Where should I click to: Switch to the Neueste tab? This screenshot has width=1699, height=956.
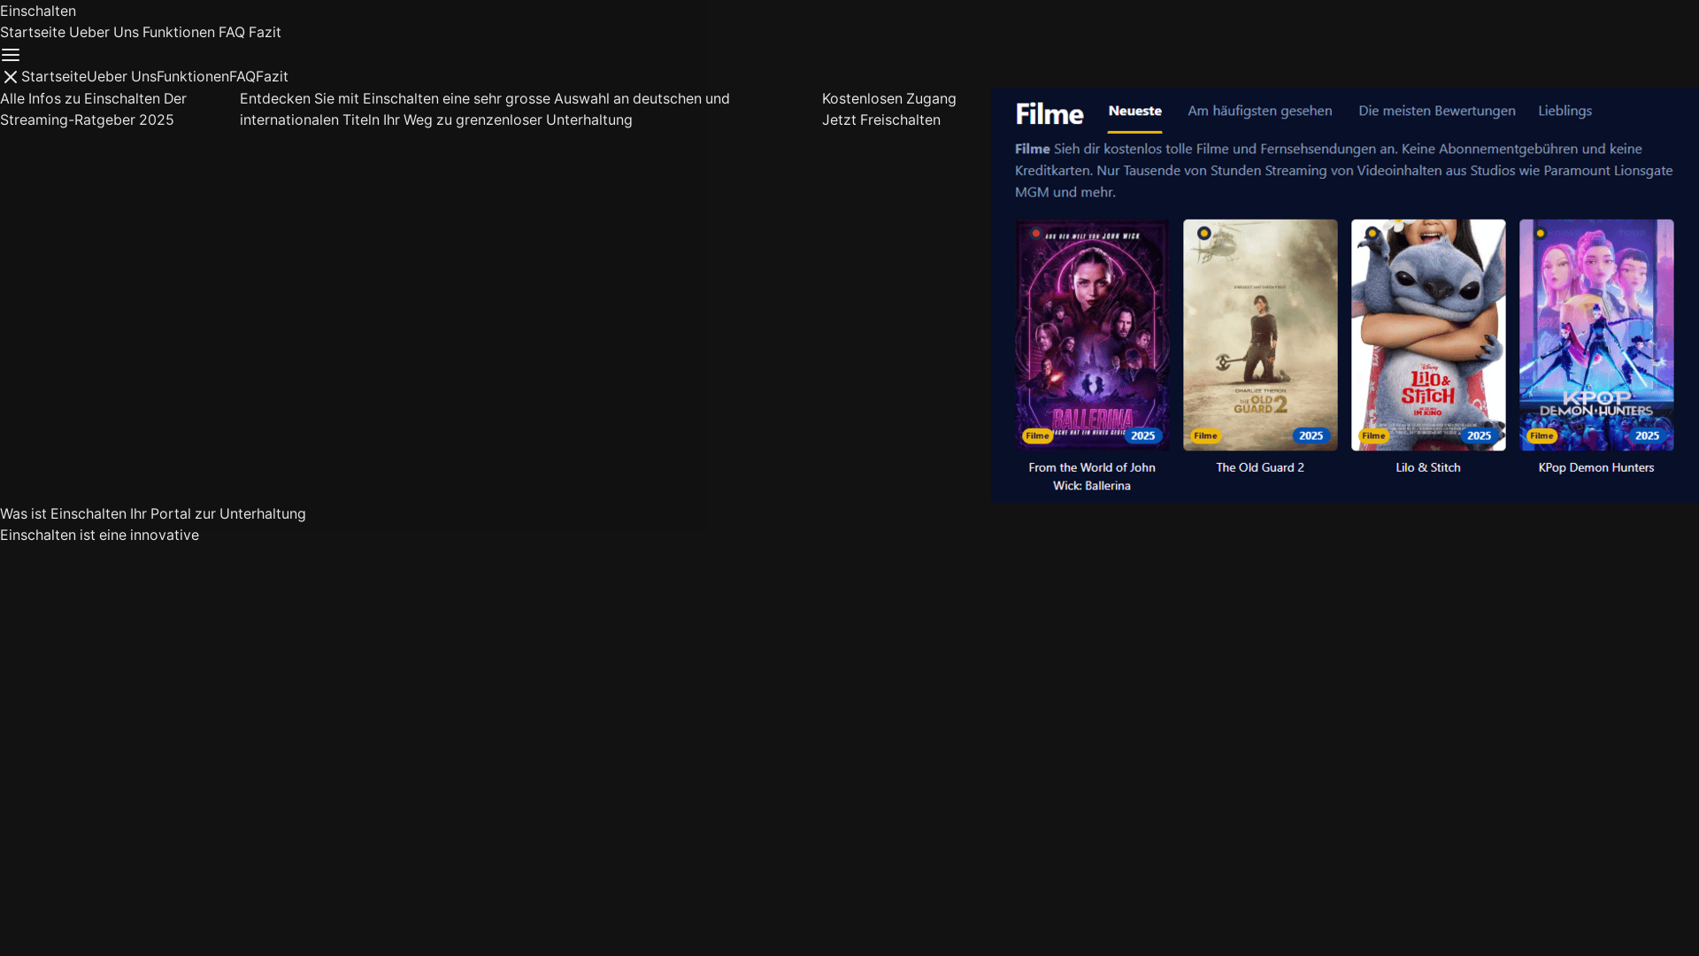[1134, 112]
